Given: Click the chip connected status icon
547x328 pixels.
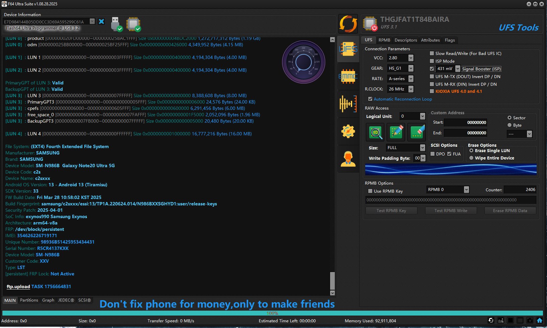Looking at the screenshot, I should [133, 24].
